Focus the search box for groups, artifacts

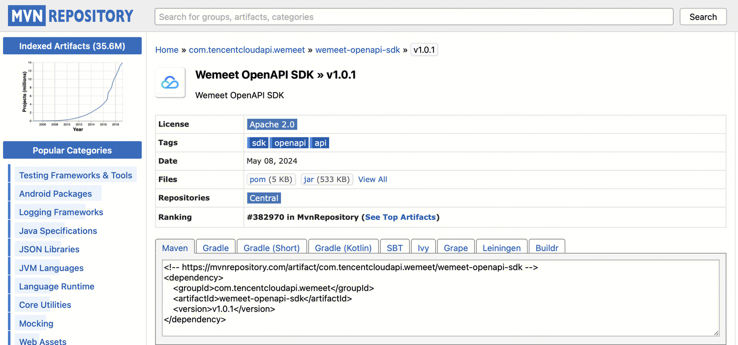point(414,17)
